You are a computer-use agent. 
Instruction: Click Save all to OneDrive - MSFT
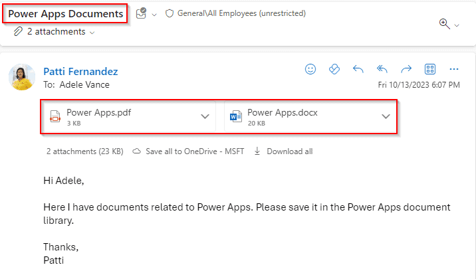pyautogui.click(x=195, y=151)
